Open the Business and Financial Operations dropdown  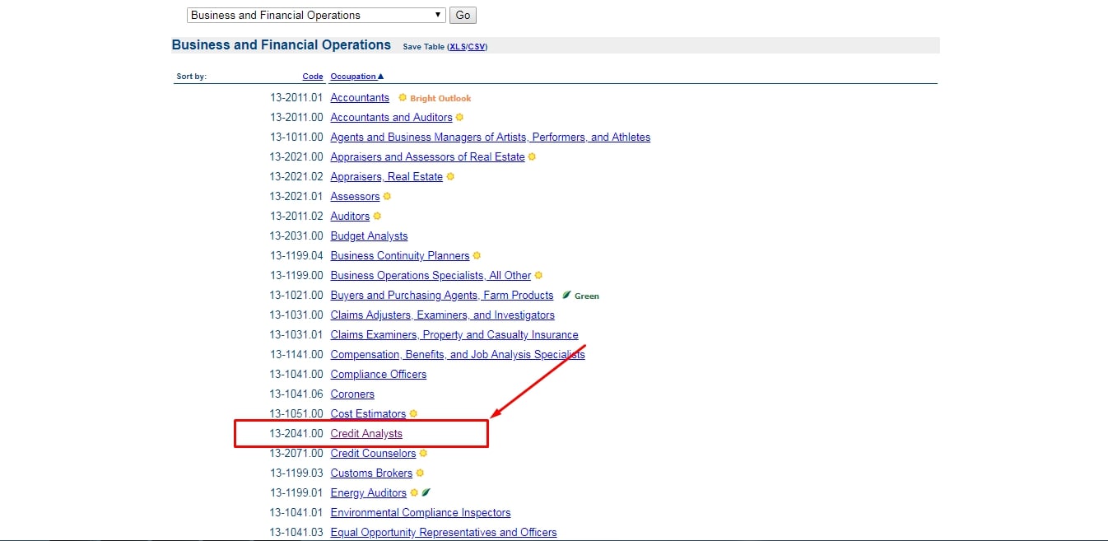click(316, 15)
